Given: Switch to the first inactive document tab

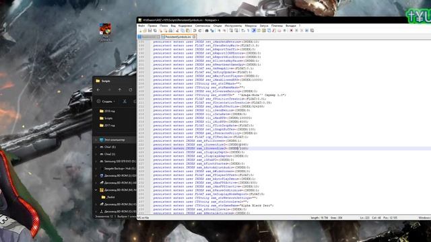Looking at the screenshot, I should pos(149,36).
